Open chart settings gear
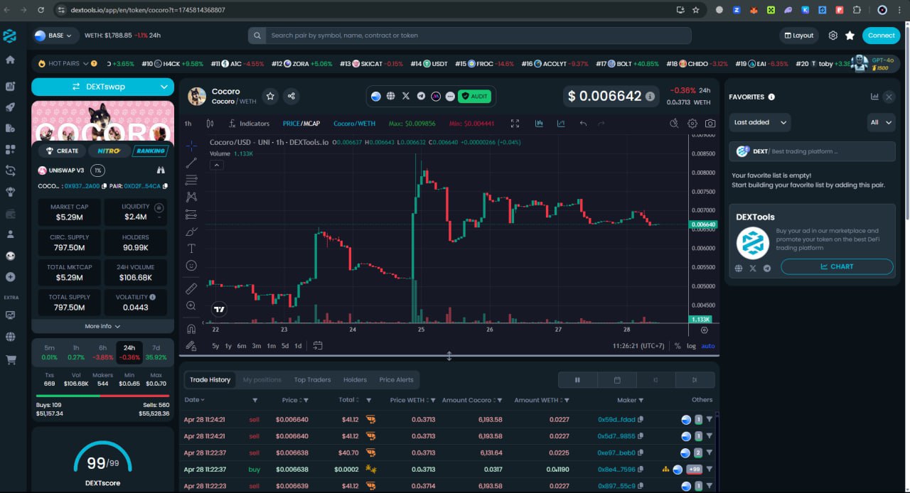 [692, 124]
